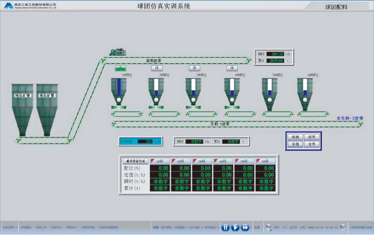
Task: Select the 6# scale hopper icon
Action: click(305, 94)
